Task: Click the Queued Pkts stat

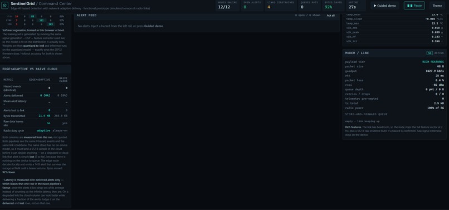Action: pos(309,6)
